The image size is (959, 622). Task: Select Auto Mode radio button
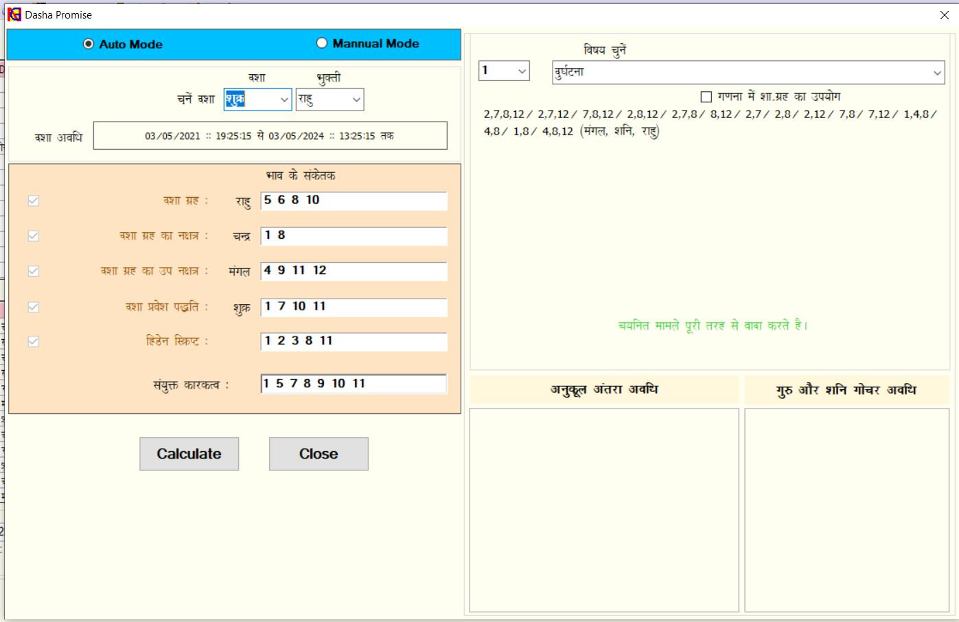pos(89,44)
